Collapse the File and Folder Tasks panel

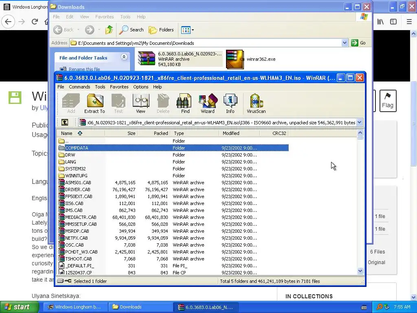[x=124, y=57]
